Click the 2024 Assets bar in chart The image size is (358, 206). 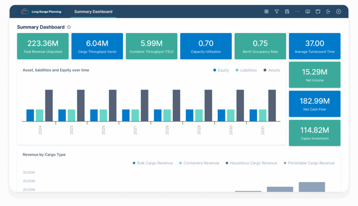49,105
